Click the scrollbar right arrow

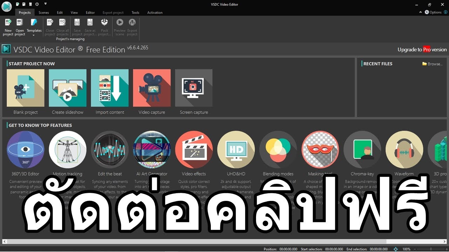[444, 241]
